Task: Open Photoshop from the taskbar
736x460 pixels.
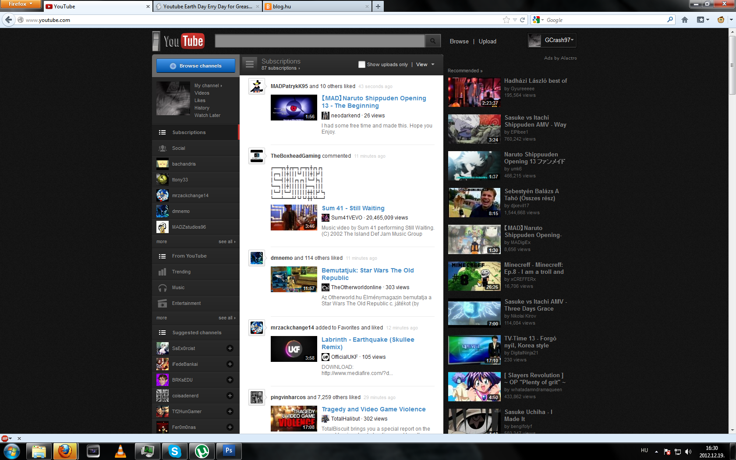Action: pos(229,451)
